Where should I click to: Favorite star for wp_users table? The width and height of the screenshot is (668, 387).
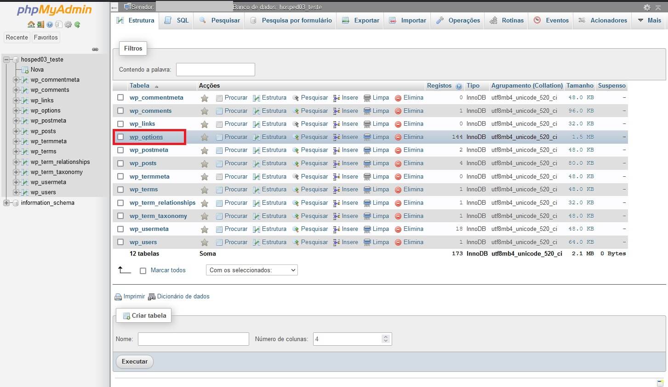(205, 242)
